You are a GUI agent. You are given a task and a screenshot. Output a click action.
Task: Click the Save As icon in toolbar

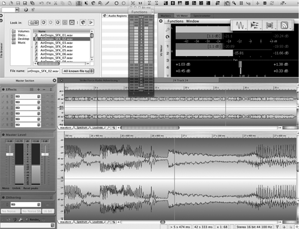(x=25, y=3)
